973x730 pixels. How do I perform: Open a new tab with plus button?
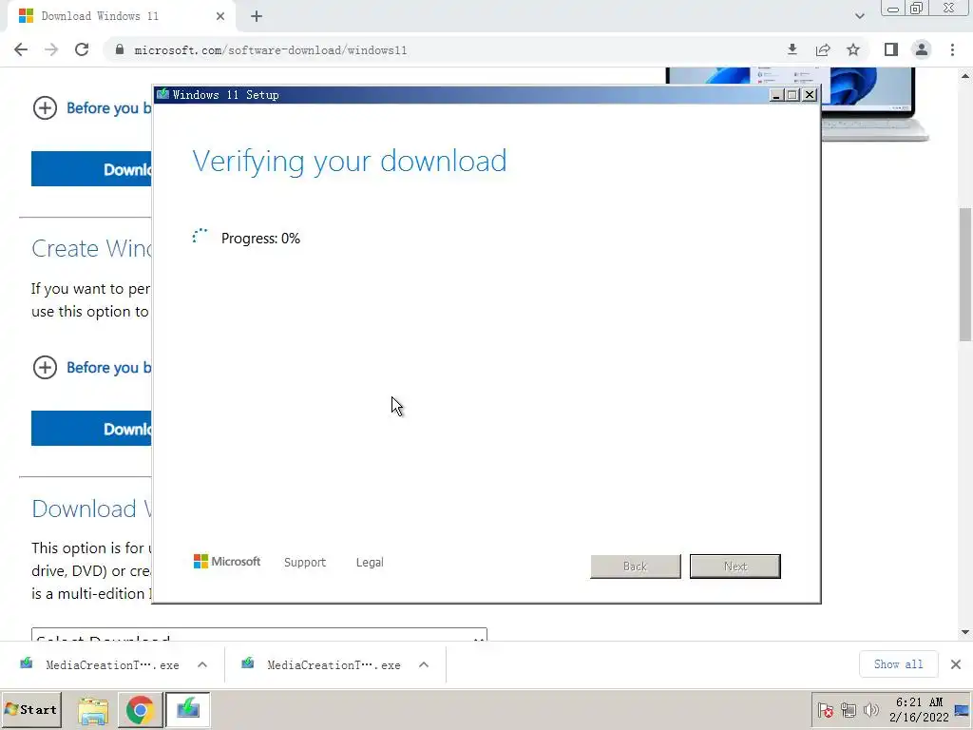point(257,16)
